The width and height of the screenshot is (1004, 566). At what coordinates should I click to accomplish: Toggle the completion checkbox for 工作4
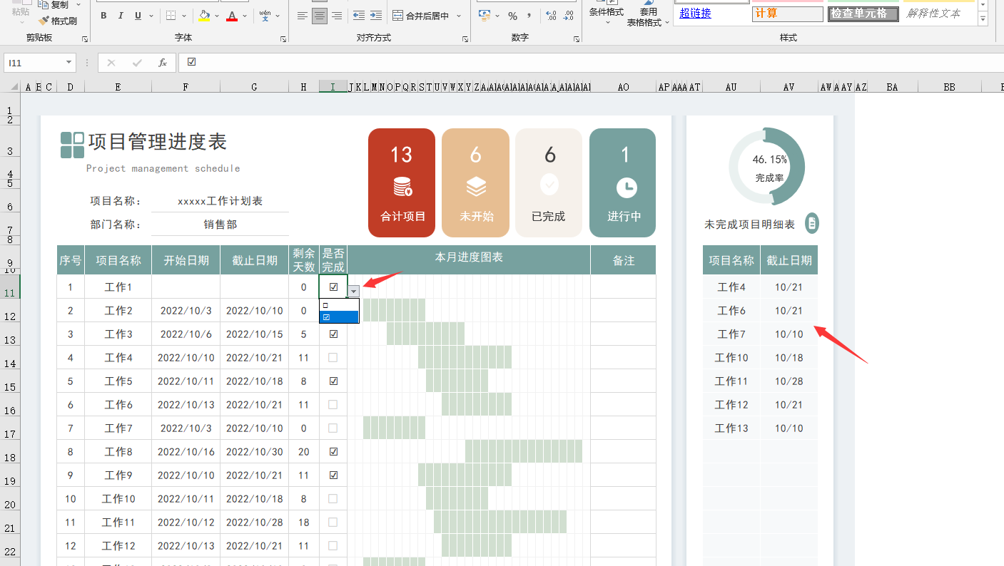[333, 358]
